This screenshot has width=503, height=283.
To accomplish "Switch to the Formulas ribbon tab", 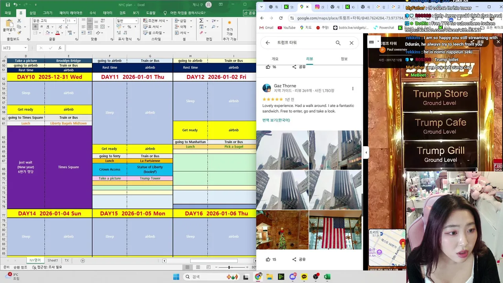I will (x=93, y=13).
